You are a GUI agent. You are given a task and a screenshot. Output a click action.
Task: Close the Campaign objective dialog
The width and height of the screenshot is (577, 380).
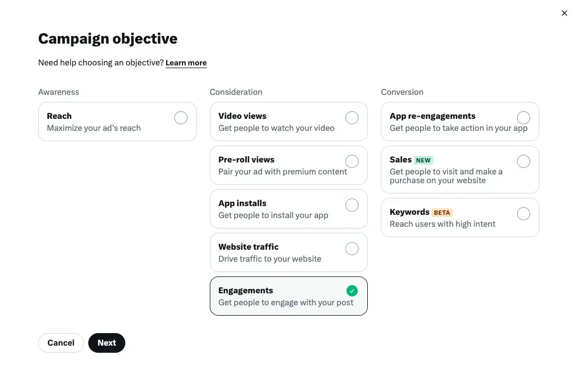pyautogui.click(x=564, y=13)
